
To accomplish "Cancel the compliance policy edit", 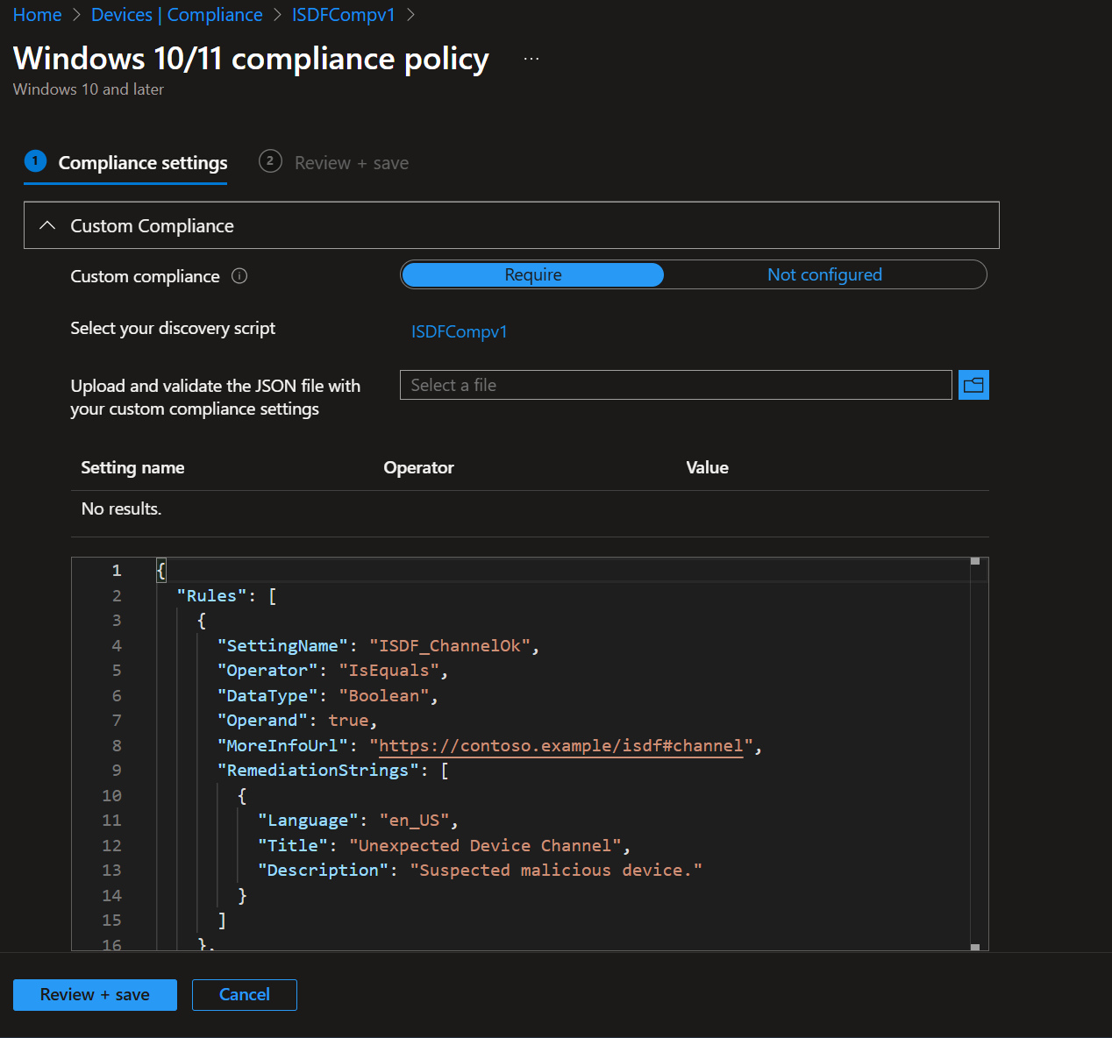I will click(245, 995).
